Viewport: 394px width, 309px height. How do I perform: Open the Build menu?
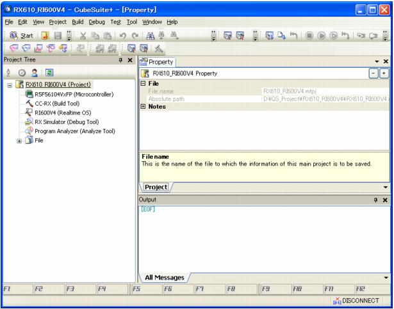coord(79,21)
